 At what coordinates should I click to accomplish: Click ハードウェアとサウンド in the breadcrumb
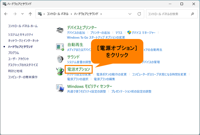click(x=86, y=14)
